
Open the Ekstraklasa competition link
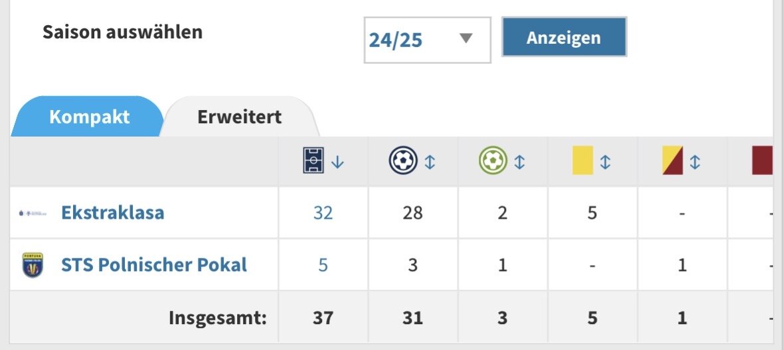[x=113, y=213]
